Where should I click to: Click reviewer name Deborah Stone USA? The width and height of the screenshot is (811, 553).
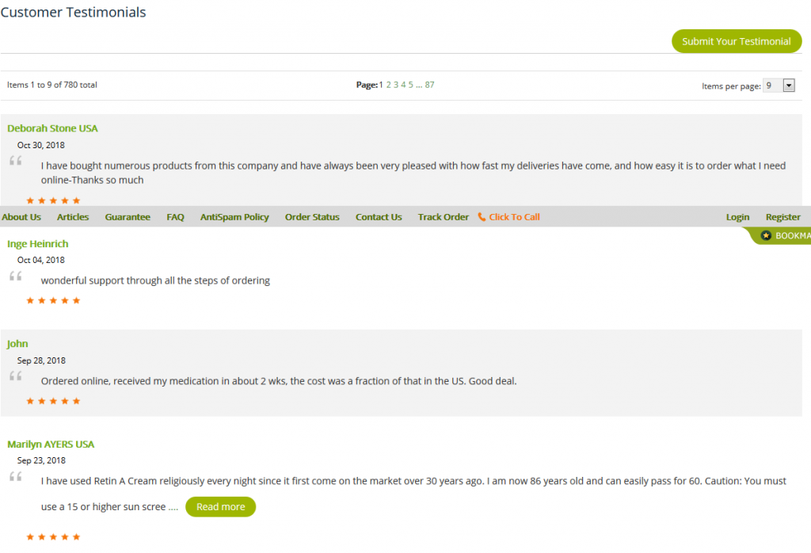52,128
